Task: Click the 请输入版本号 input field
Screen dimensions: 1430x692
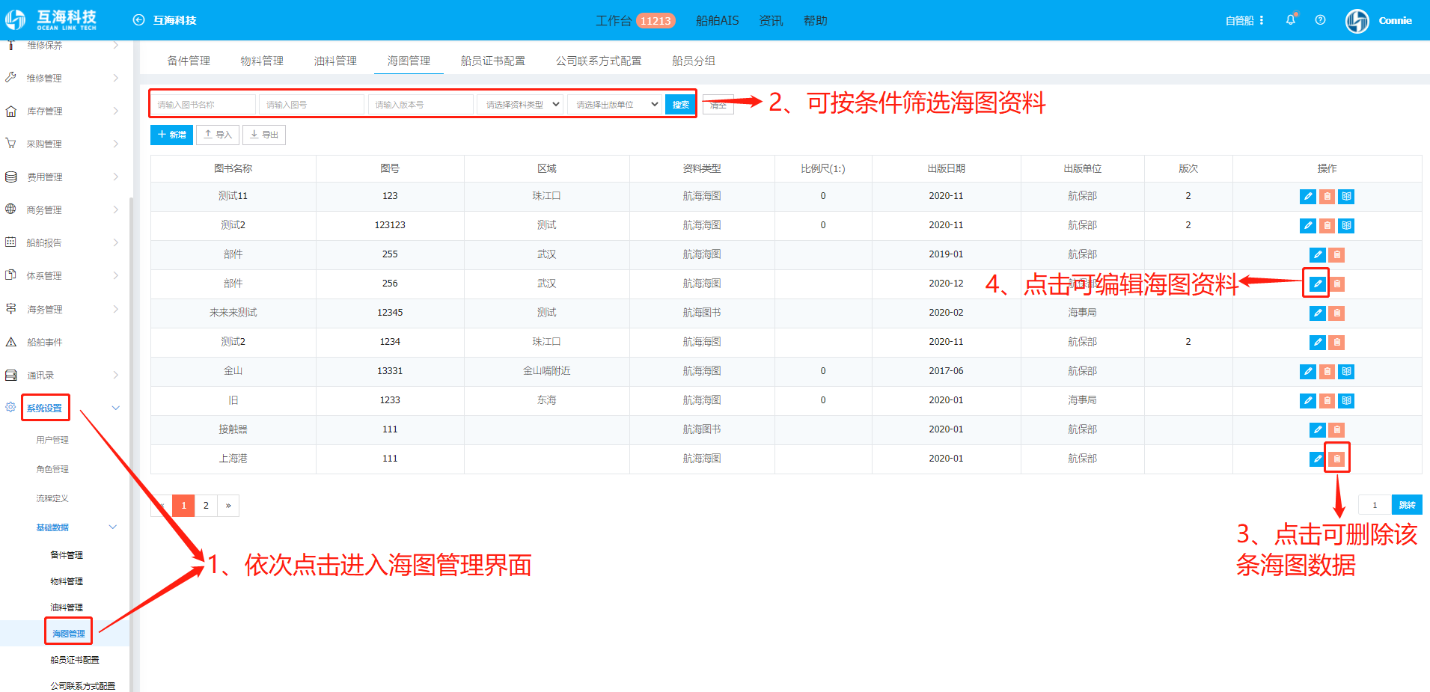Action: pos(421,105)
